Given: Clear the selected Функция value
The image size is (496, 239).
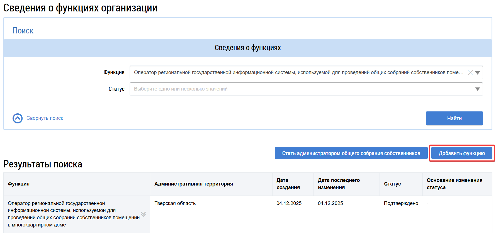Looking at the screenshot, I should click(470, 73).
